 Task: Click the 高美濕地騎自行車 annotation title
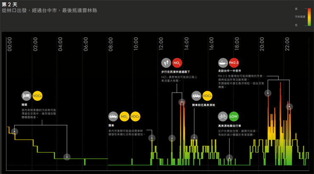pyautogui.click(x=230, y=126)
